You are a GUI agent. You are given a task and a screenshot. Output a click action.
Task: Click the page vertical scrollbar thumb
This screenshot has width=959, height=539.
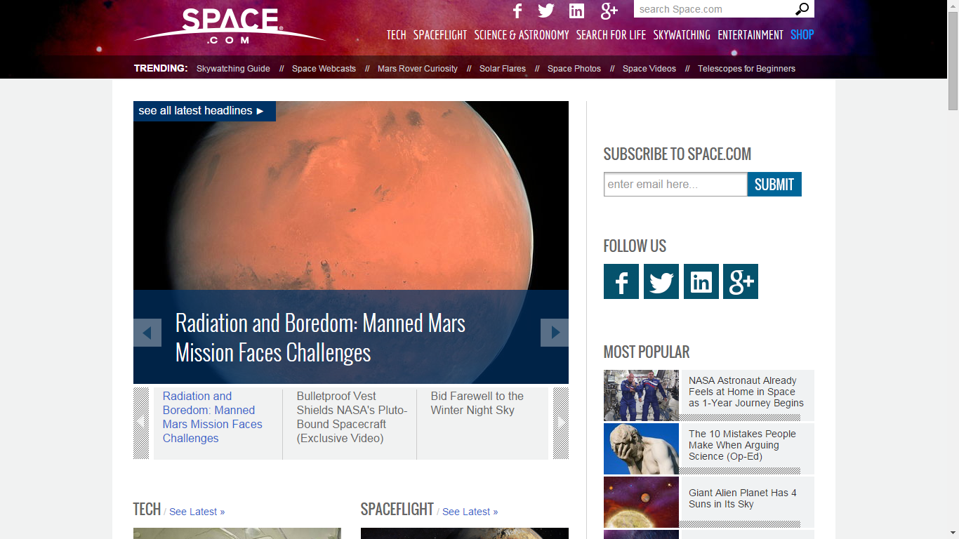953,60
